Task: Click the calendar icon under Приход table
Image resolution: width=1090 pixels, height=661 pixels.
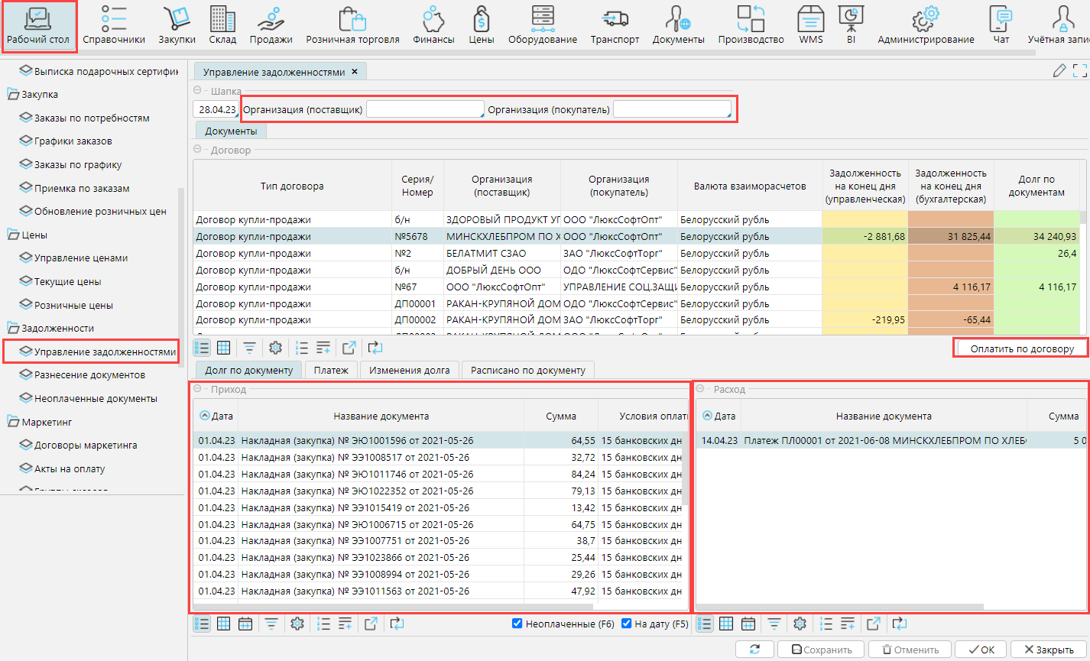Action: (245, 624)
